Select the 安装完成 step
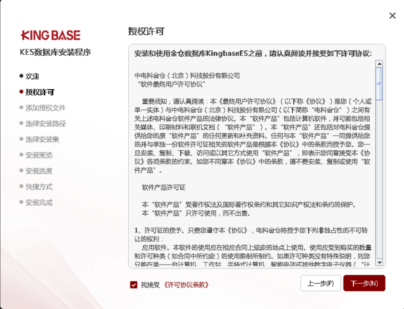404x309 pixels. point(39,203)
